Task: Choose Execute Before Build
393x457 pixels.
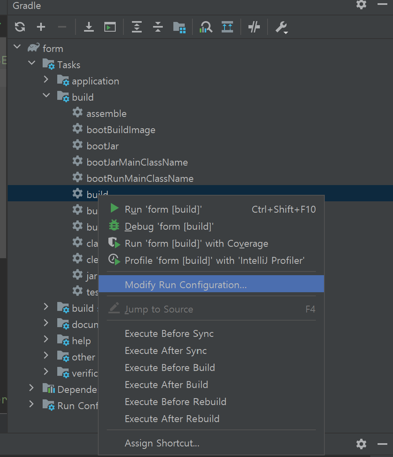Action: pos(212,368)
